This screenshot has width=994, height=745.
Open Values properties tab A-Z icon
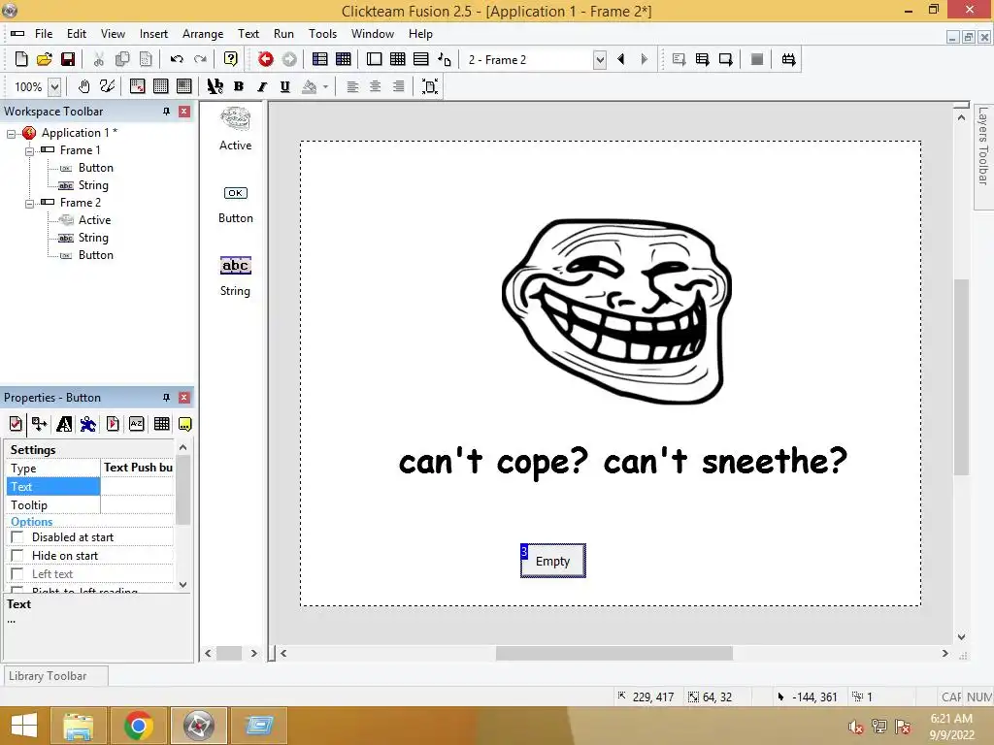pos(136,424)
